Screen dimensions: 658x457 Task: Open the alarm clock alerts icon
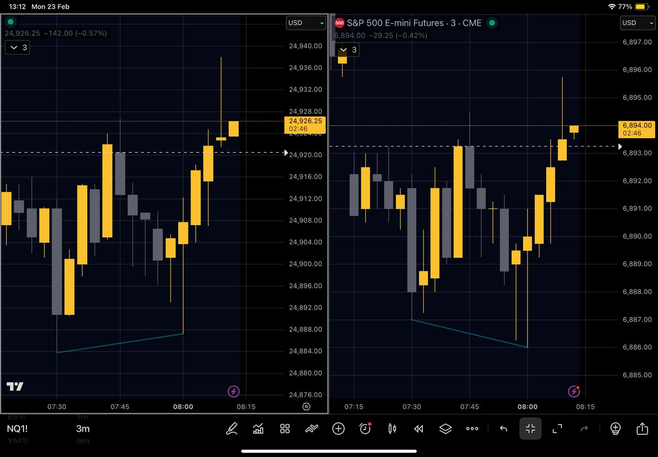365,429
